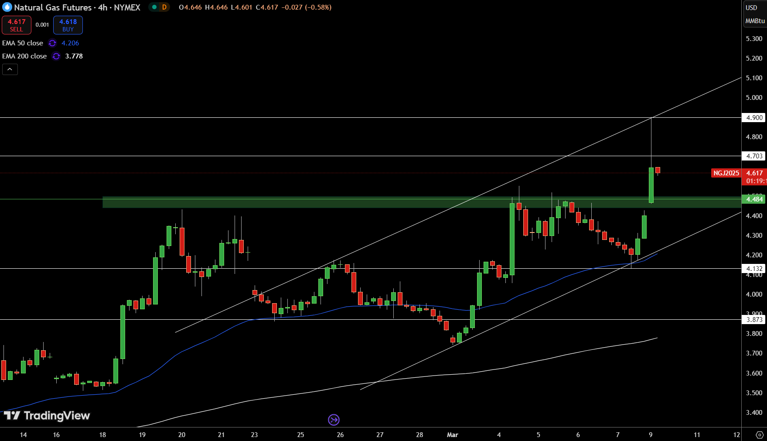Open chart settings gear icon at bottom right
767x441 pixels.
click(760, 435)
